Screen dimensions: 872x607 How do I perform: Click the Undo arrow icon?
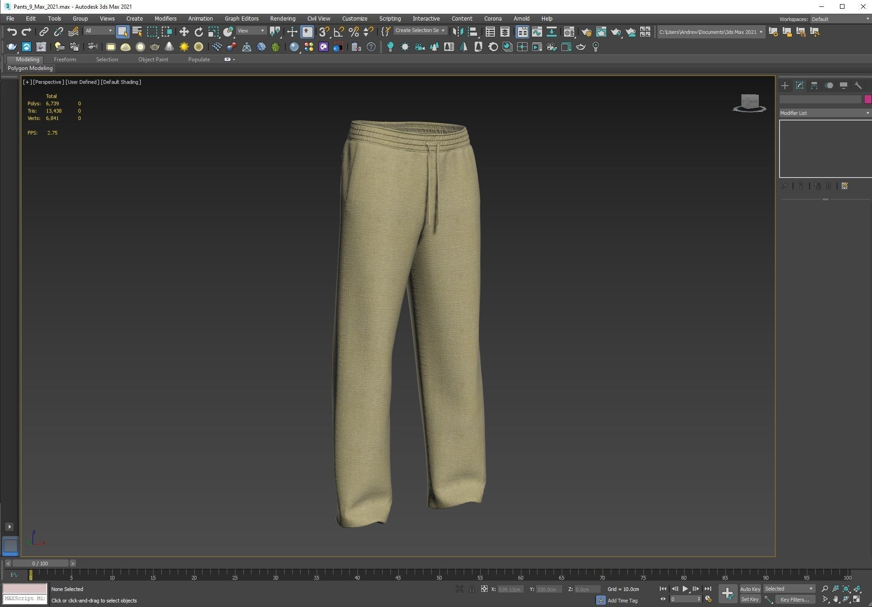coord(12,32)
